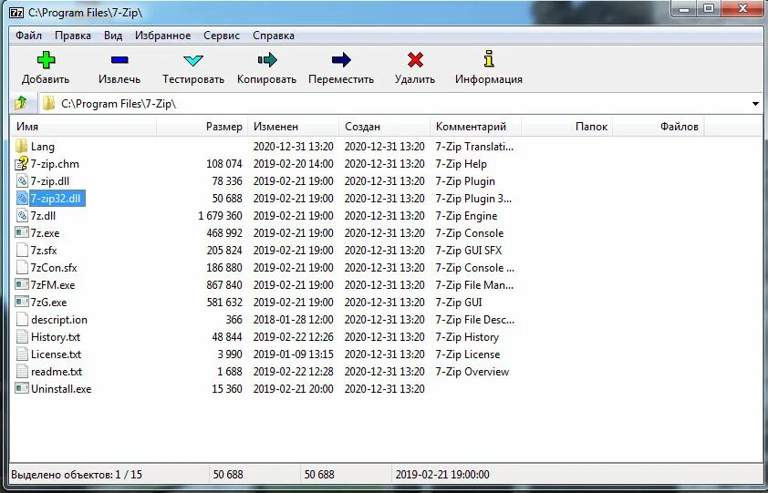
Task: Click status bar text Выделено объектов: 1 / 15
Action: tap(77, 475)
